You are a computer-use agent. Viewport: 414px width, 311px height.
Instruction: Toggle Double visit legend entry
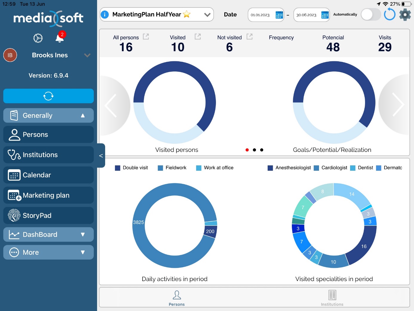tap(131, 168)
